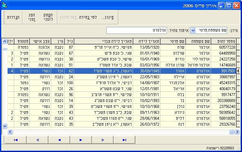The height and width of the screenshot is (152, 242).
Task: Maximize the אגרון פלוס 2006 window
Action: (229, 6)
